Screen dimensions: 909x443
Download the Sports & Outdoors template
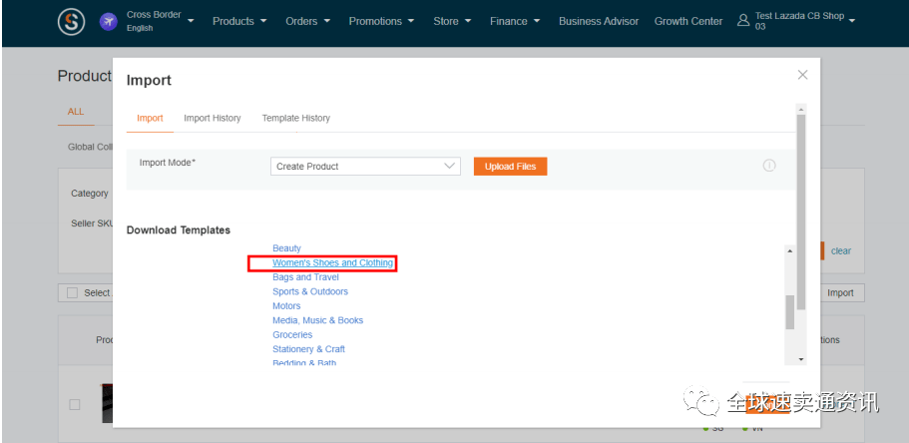(310, 292)
